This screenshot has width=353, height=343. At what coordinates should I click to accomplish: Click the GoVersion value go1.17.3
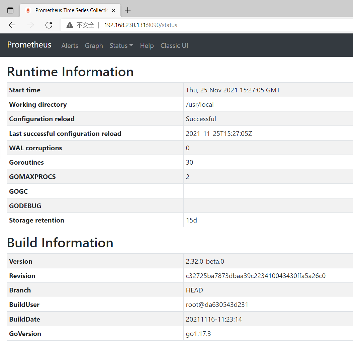[x=198, y=334]
